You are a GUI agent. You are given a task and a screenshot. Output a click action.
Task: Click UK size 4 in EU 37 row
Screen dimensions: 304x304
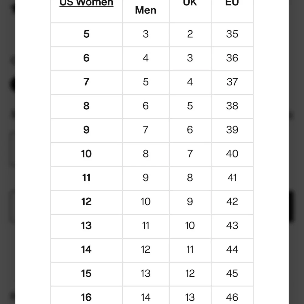coord(190,82)
